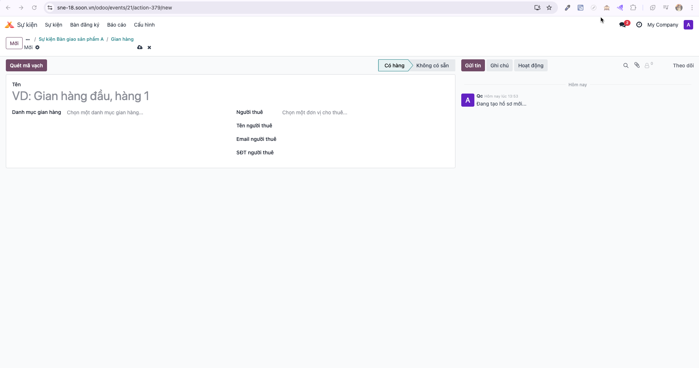
Task: Focus the Tên booth name field
Action: 230,96
